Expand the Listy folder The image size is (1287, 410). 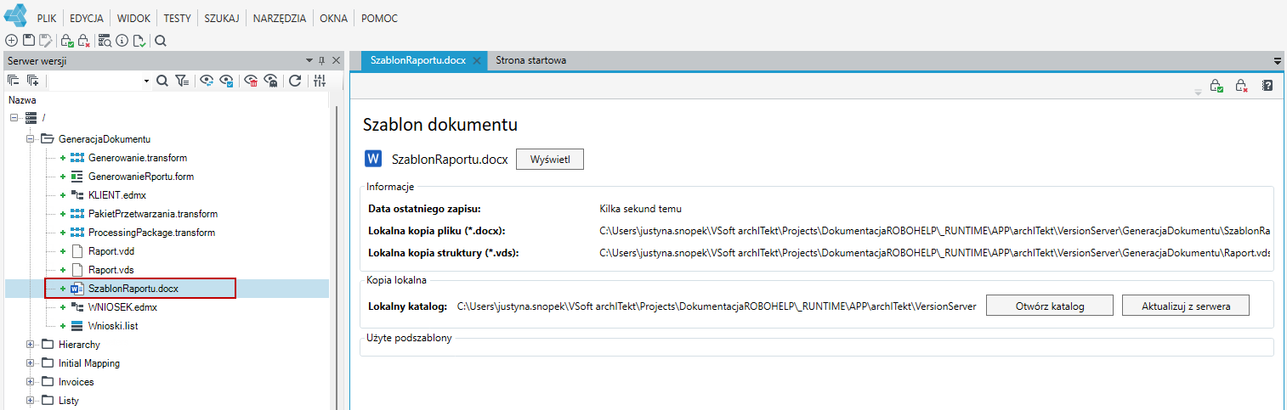31,401
